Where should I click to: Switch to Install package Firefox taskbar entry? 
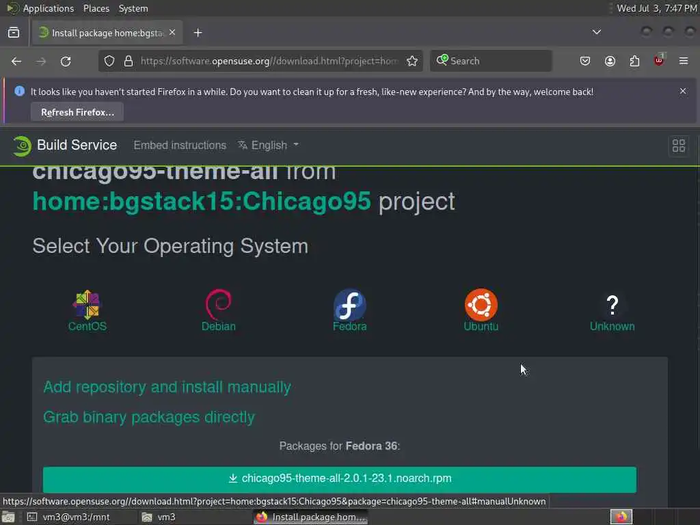[x=312, y=517]
